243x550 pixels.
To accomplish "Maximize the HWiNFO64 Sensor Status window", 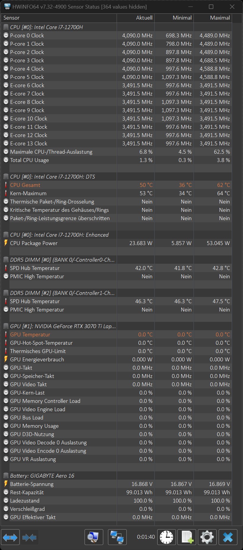I will point(211,7).
